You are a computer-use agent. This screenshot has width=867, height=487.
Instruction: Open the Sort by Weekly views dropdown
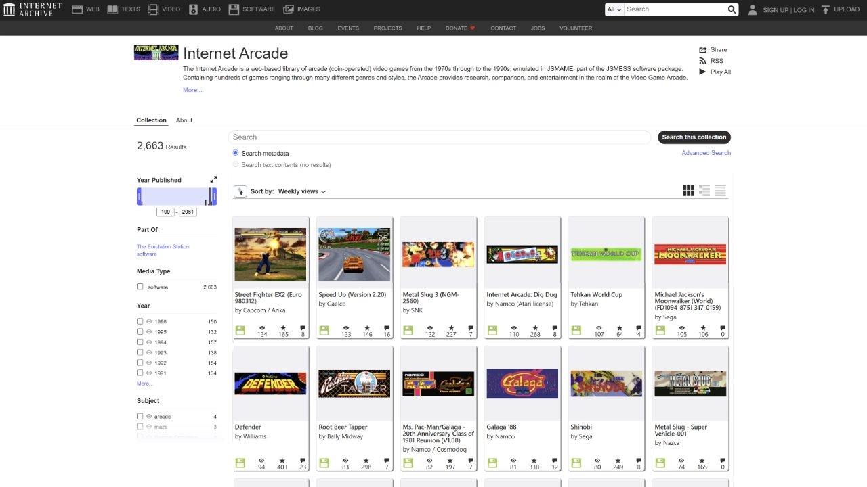(302, 191)
